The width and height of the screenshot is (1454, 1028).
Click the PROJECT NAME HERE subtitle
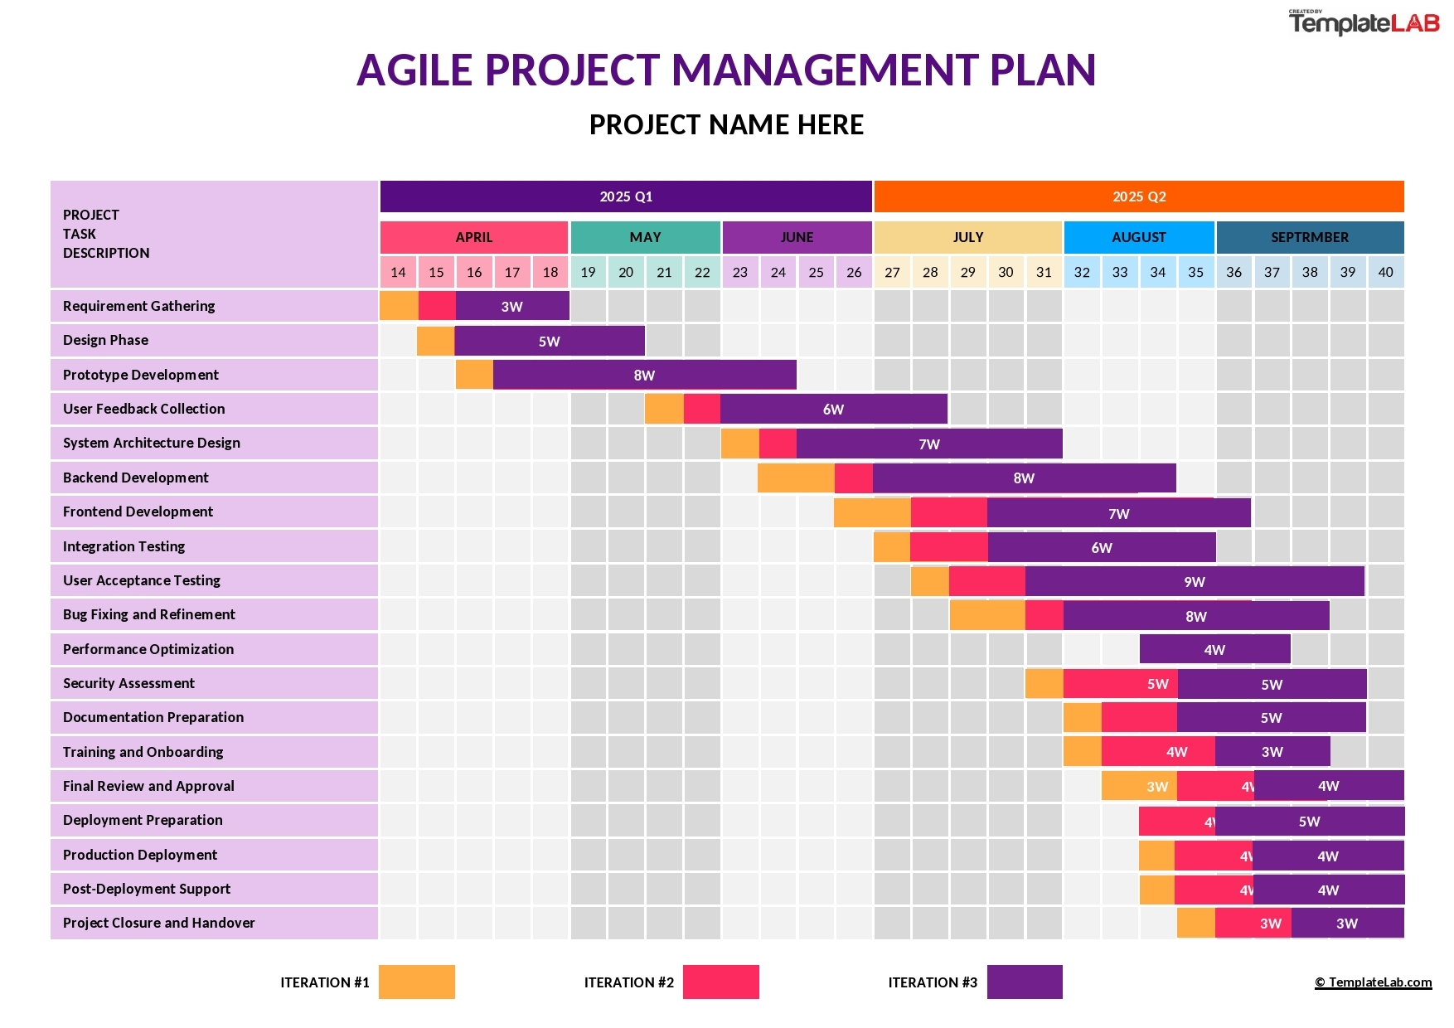726,125
